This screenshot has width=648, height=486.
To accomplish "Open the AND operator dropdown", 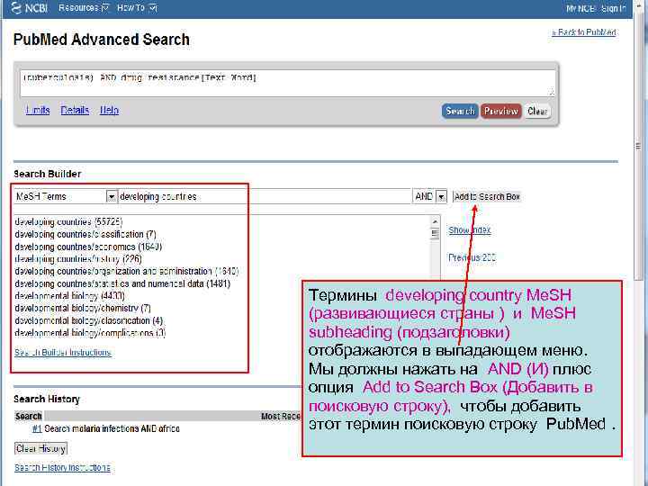I will [x=429, y=196].
